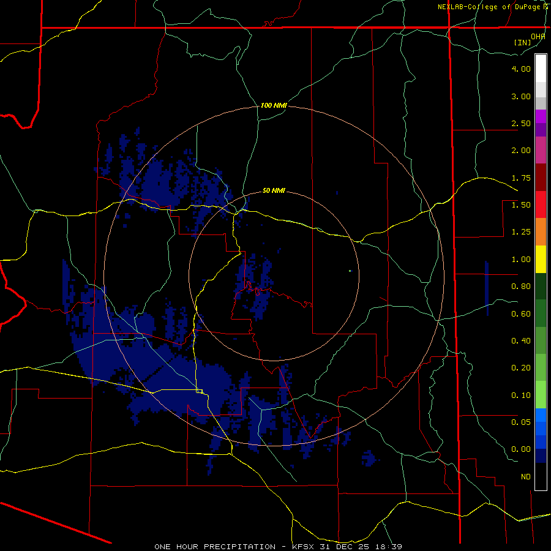Screen dimensions: 551x551
Task: Pick the orange legend swatch beside 1.25
Action: [x=541, y=232]
